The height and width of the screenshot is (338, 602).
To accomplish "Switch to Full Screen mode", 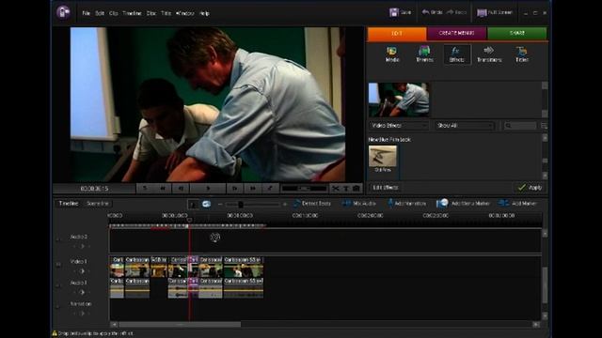I will [495, 12].
